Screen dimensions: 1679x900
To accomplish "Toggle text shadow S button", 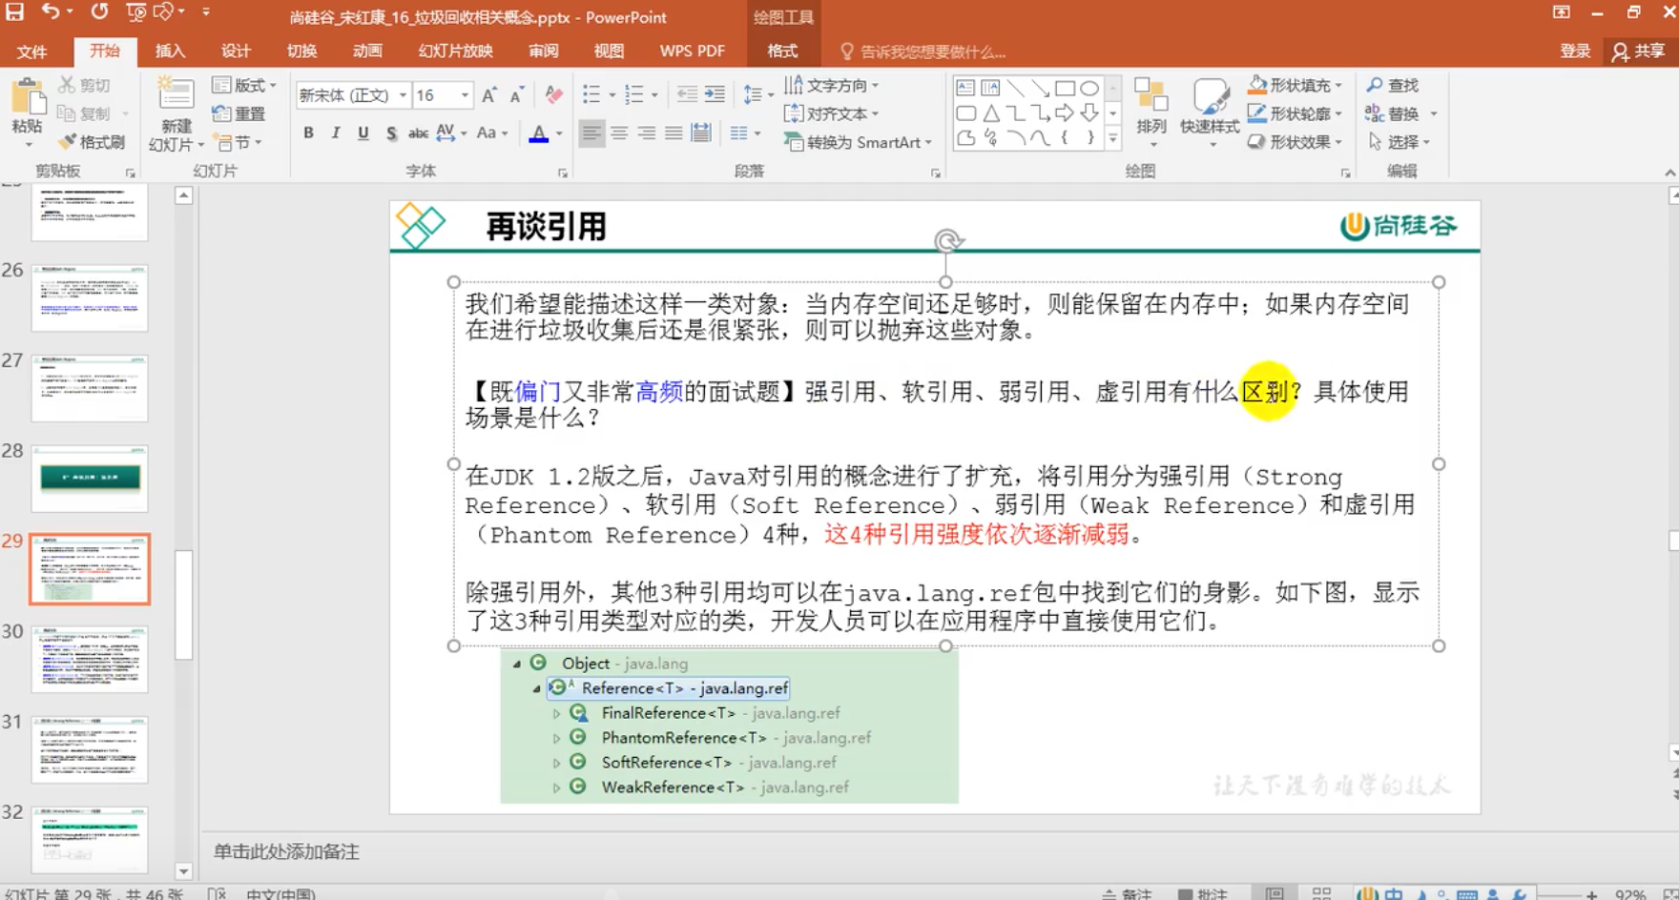I will [x=390, y=133].
